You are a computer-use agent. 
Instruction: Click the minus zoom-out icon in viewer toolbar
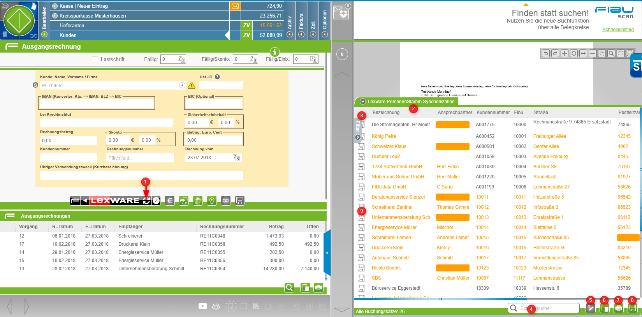tap(593, 53)
